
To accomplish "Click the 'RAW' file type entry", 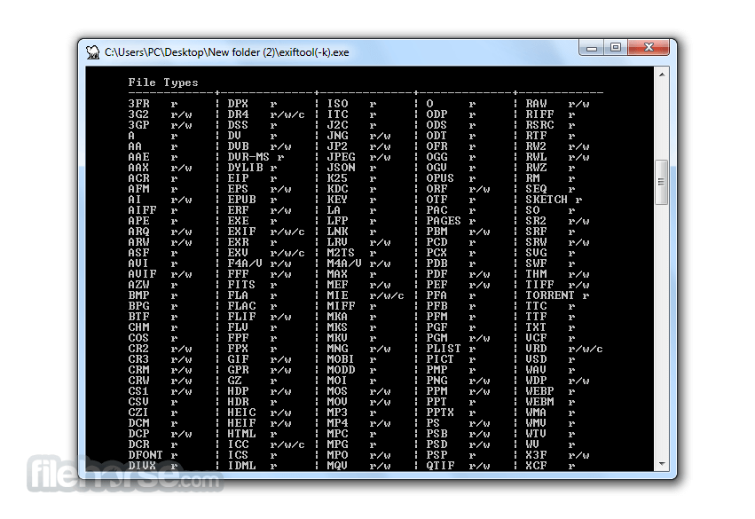I will point(537,104).
